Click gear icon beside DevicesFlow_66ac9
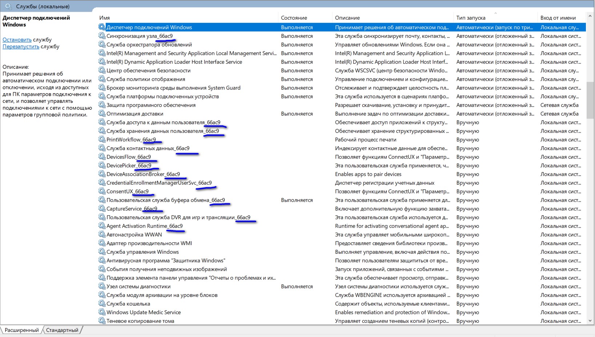 tap(102, 157)
